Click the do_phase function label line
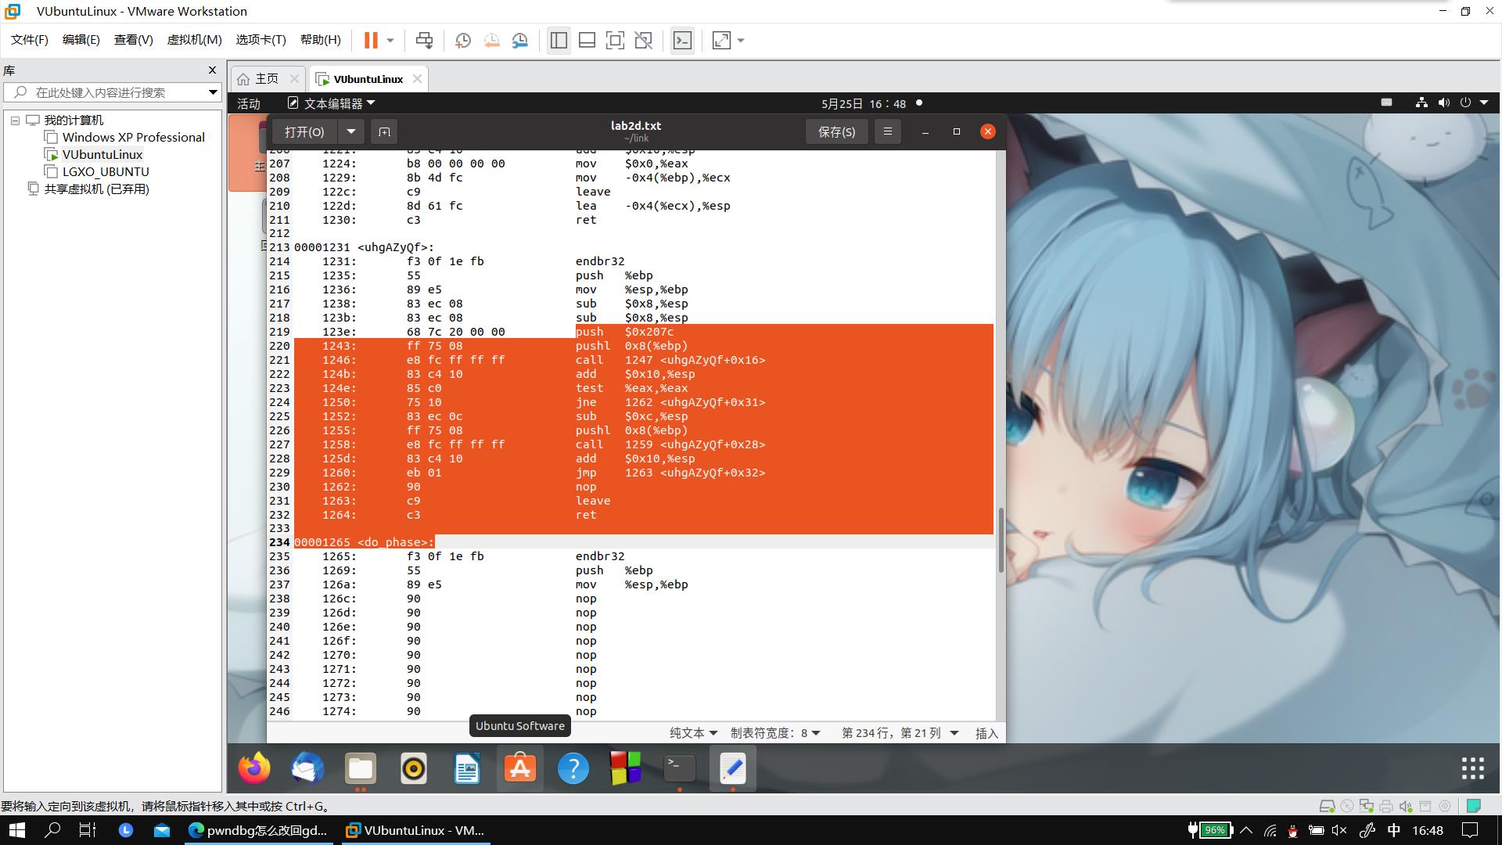Image resolution: width=1502 pixels, height=845 pixels. click(x=365, y=542)
